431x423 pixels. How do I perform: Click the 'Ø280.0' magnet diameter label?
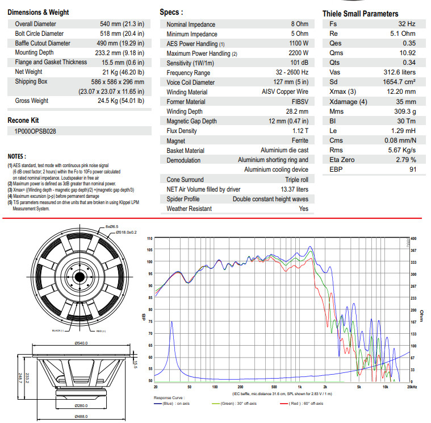(x=81, y=406)
